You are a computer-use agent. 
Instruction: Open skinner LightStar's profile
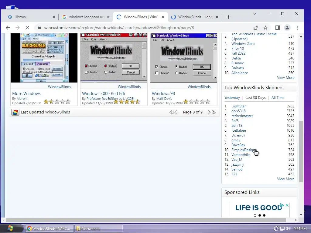(x=239, y=106)
